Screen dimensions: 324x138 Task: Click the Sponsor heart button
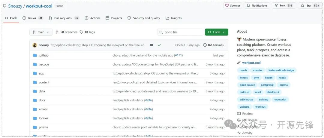232,6
